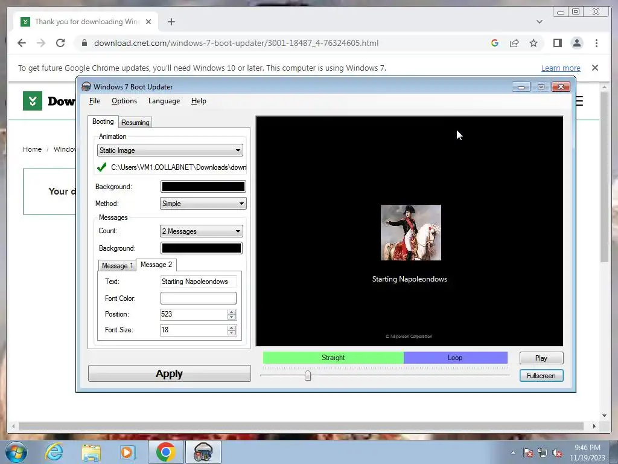
Task: Click the Chrome taskbar icon
Action: (165, 452)
